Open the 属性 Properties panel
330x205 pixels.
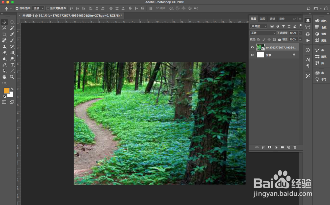click(321, 40)
